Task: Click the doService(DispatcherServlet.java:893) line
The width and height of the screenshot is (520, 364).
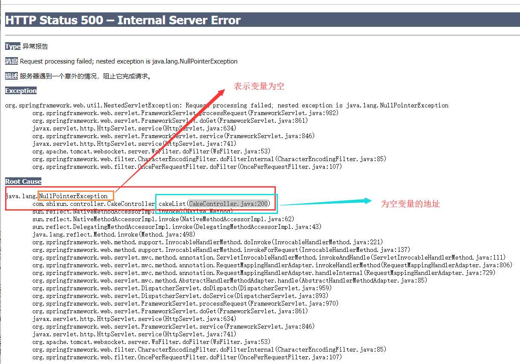Action: (180, 296)
